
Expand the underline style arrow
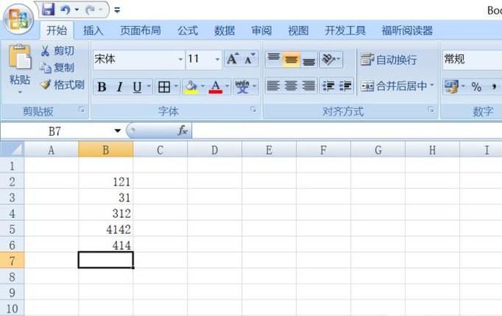pos(149,86)
